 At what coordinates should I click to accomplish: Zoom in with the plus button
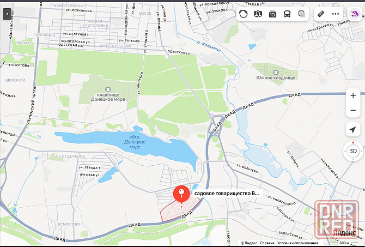(x=353, y=96)
